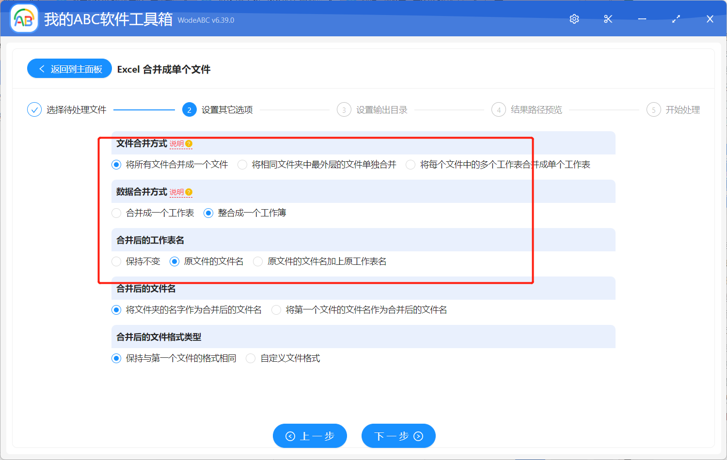Click the checkmark icon on step 选择待处理文件

click(x=34, y=109)
